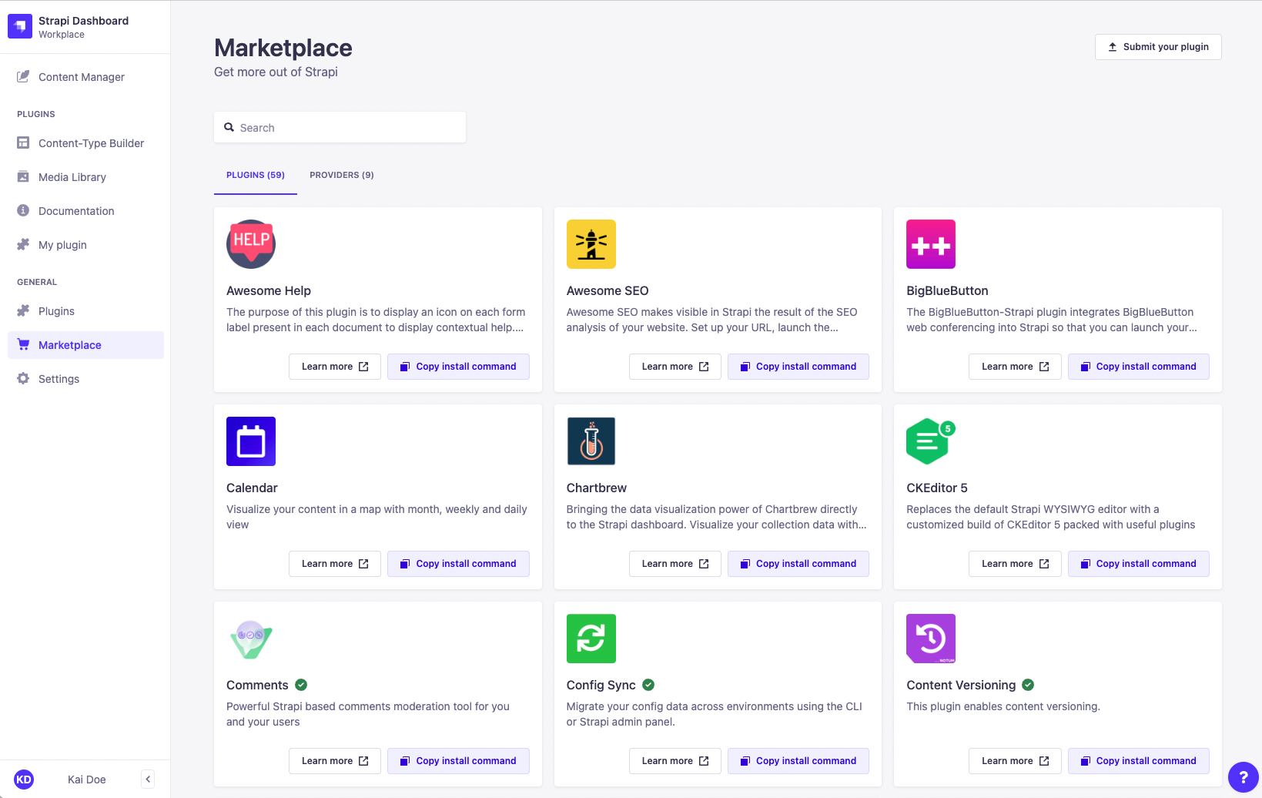Go to Media Library

[85, 177]
